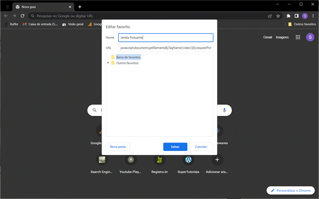Toggle the side panel icon

pyautogui.click(x=296, y=16)
